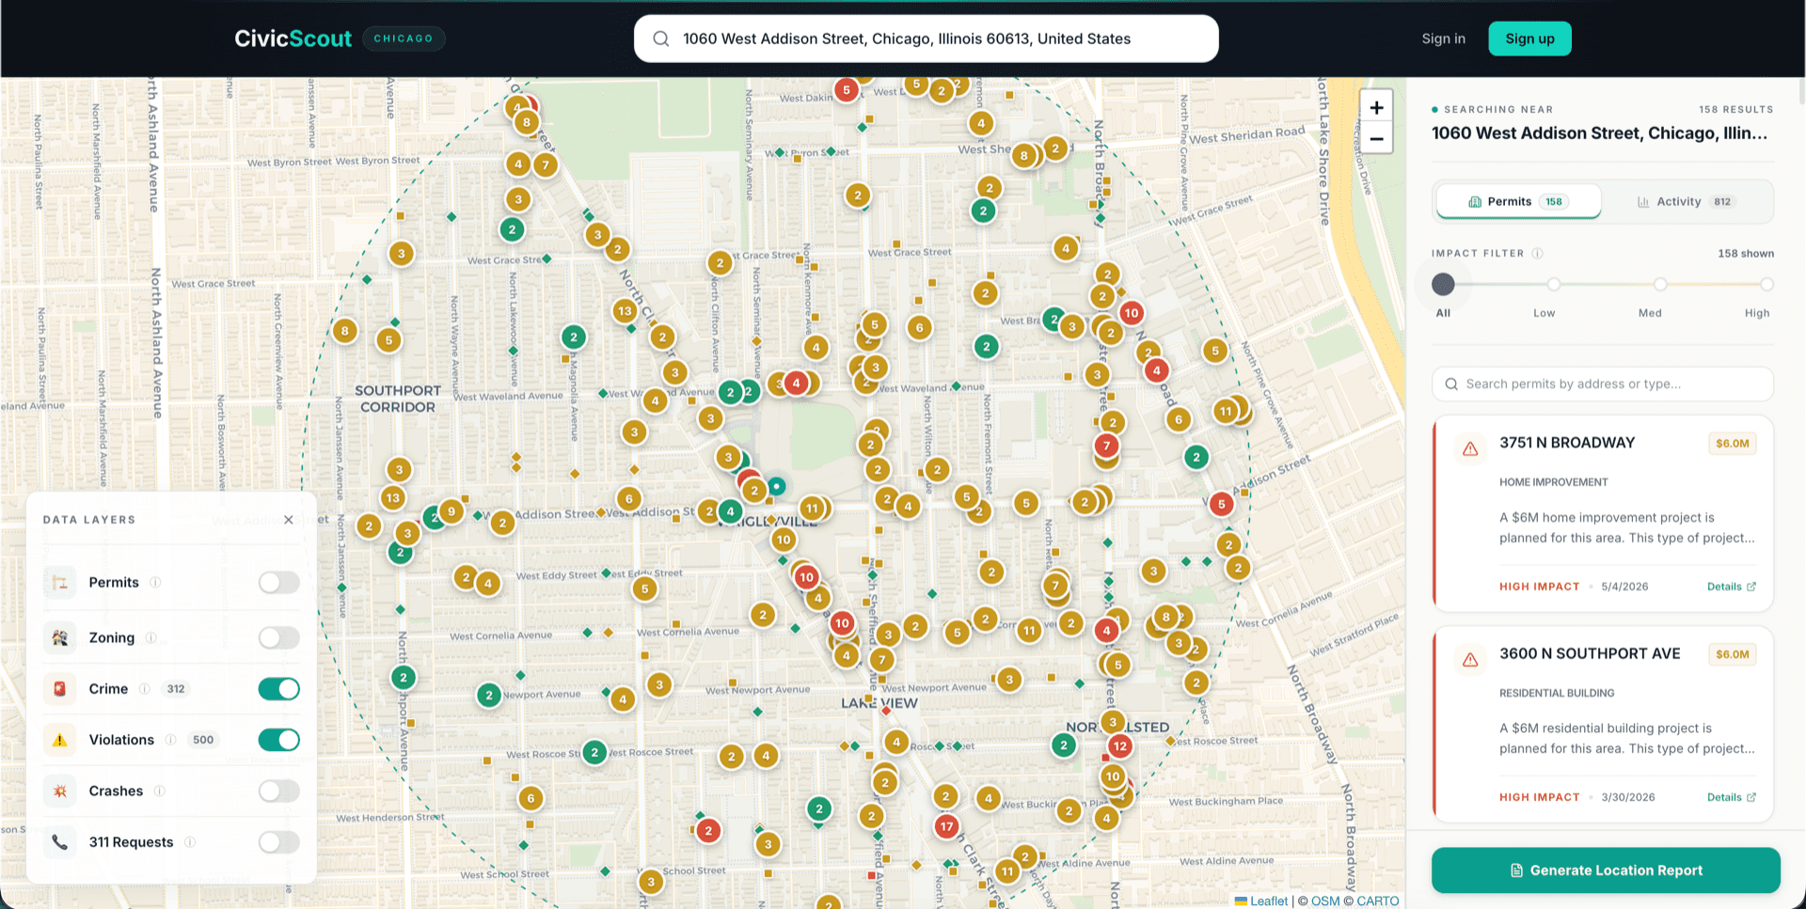Close the Data Layers panel
This screenshot has height=909, width=1806.
pos(289,520)
